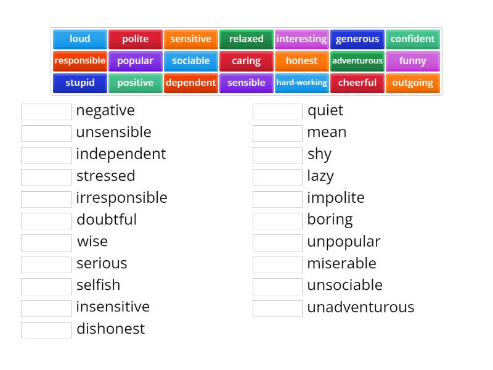493x370 pixels.
Task: Click the blank beside 'quiet'
Action: click(277, 111)
